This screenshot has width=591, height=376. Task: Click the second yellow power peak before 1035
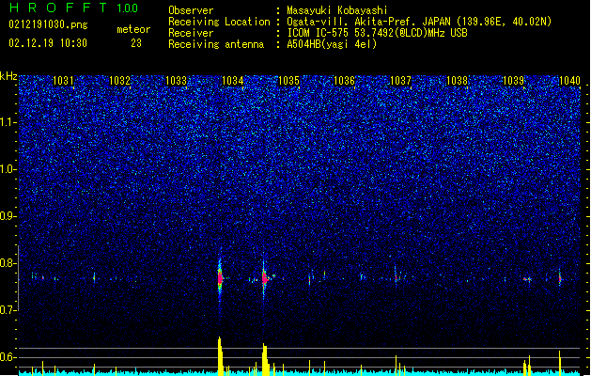265,359
